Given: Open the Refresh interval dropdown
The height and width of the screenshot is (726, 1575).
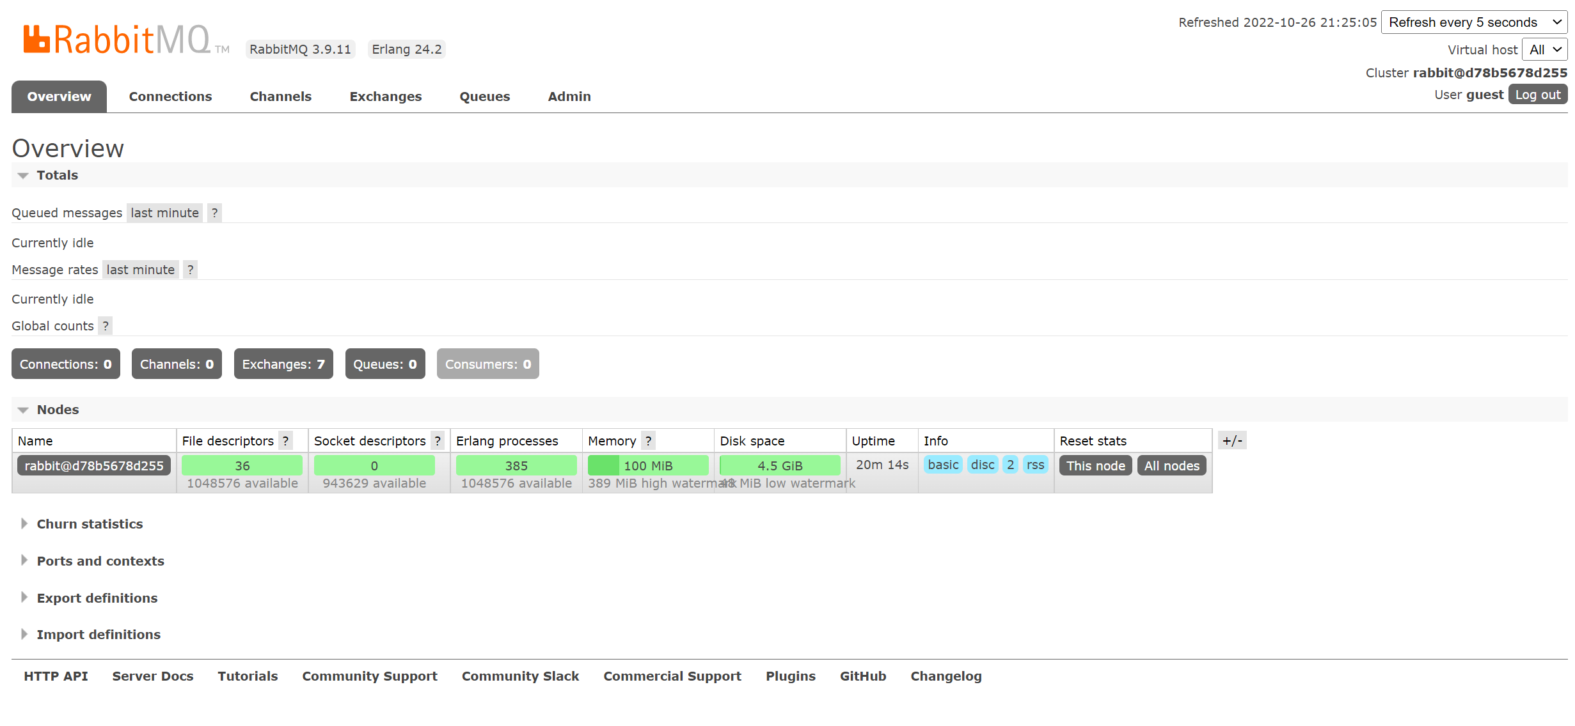Looking at the screenshot, I should pos(1474,22).
